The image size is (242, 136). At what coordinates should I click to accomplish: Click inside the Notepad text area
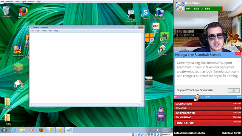click(85, 68)
